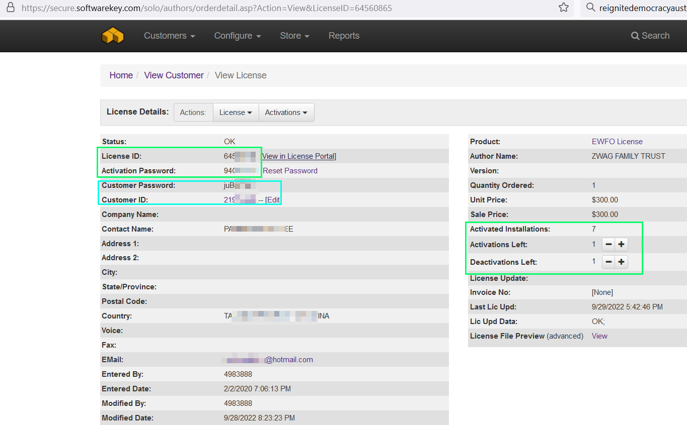Image resolution: width=687 pixels, height=427 pixels.
Task: Click the lock icon in address bar
Action: click(10, 8)
